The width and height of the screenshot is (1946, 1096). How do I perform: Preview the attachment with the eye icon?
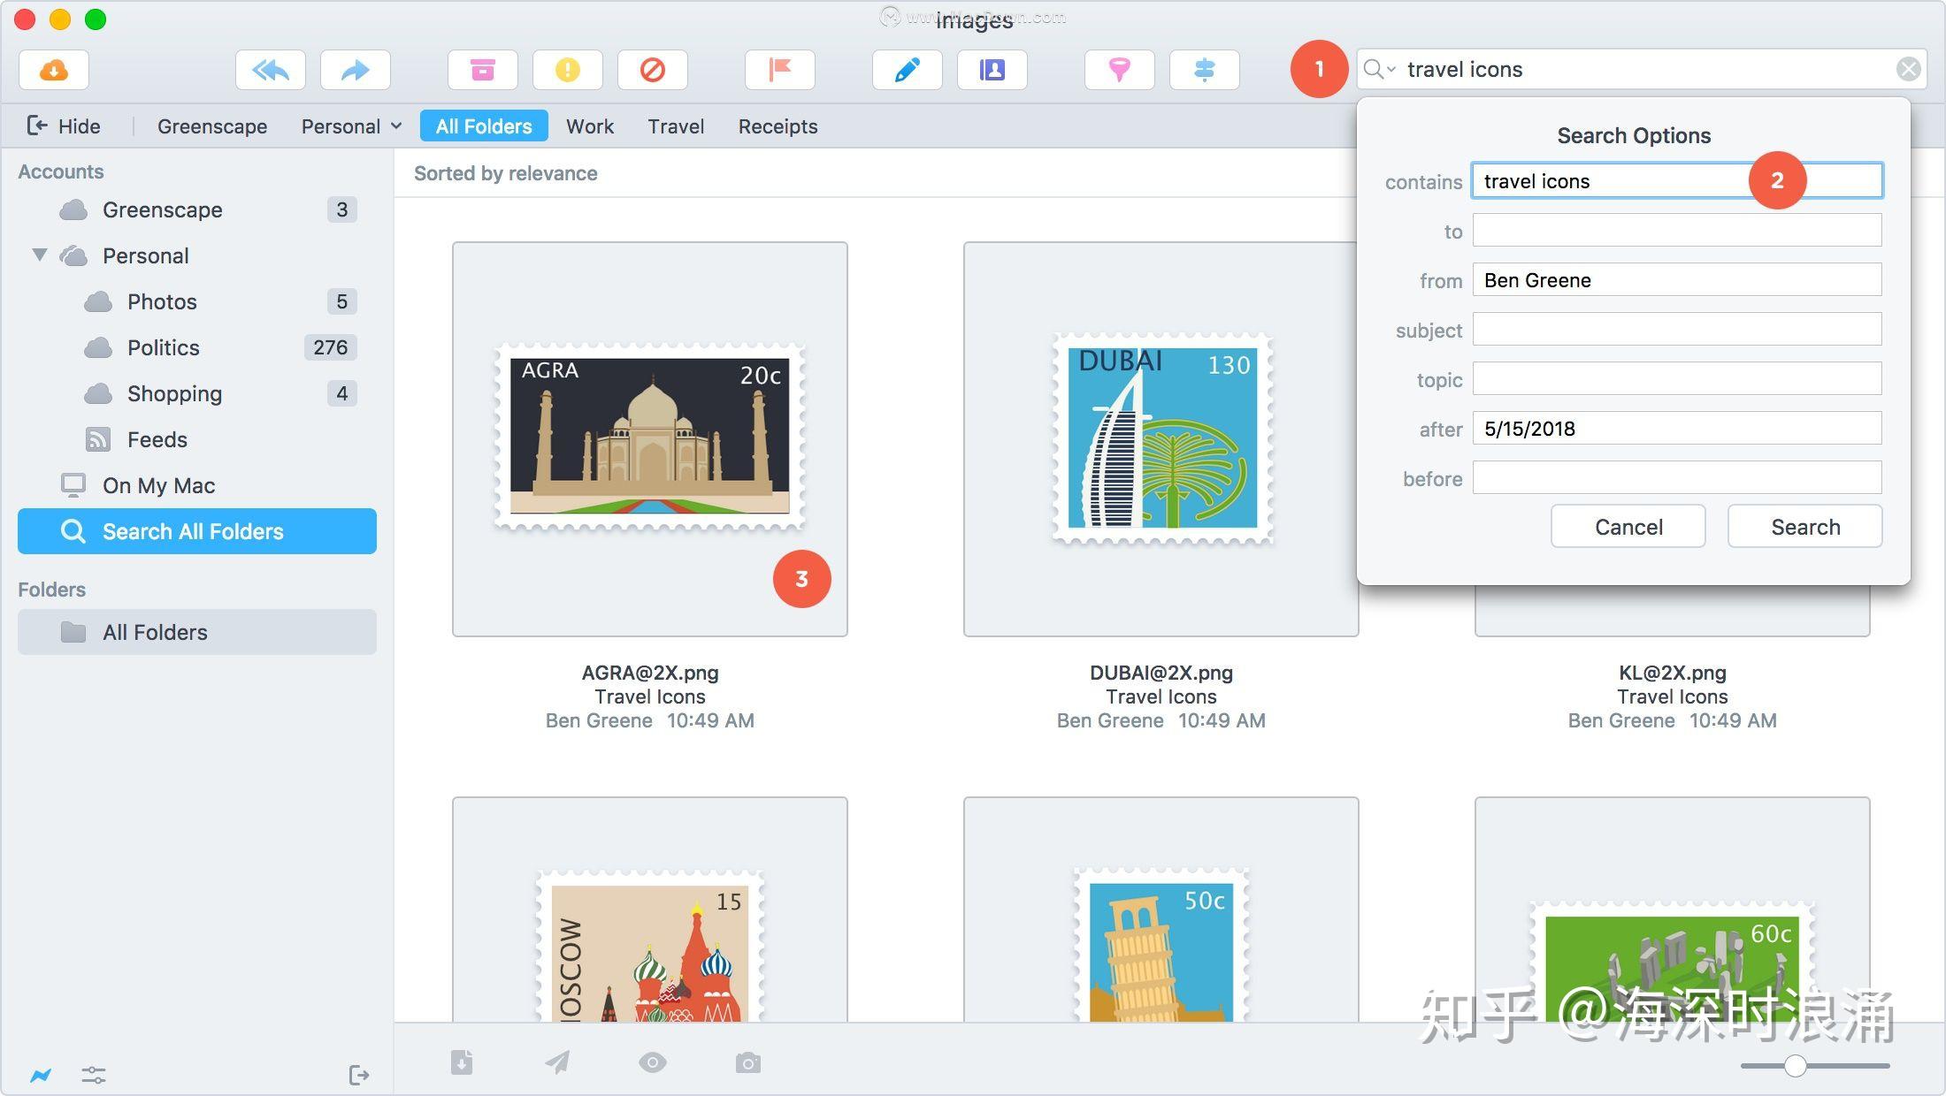click(653, 1062)
